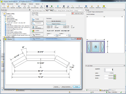Screen dimensions: 126x94
Task: Click the Fermer button in dialog
Action: [x=77, y=87]
